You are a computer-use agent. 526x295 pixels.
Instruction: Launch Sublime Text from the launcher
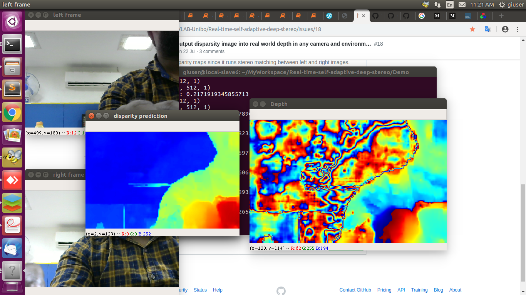click(12, 89)
